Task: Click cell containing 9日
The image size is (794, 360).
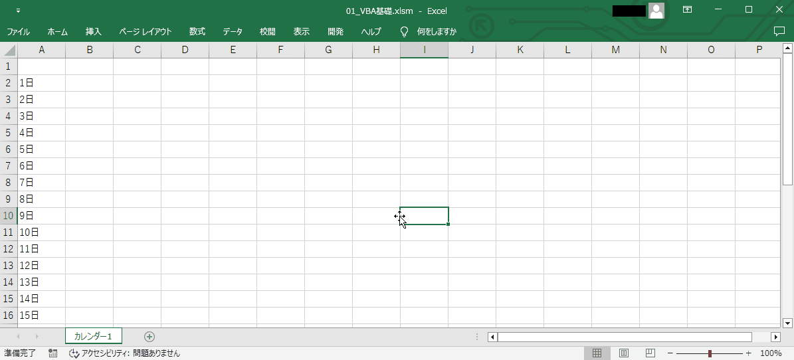Action: coord(41,216)
